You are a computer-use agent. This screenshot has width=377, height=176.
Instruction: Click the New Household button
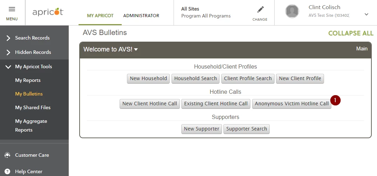coord(148,79)
